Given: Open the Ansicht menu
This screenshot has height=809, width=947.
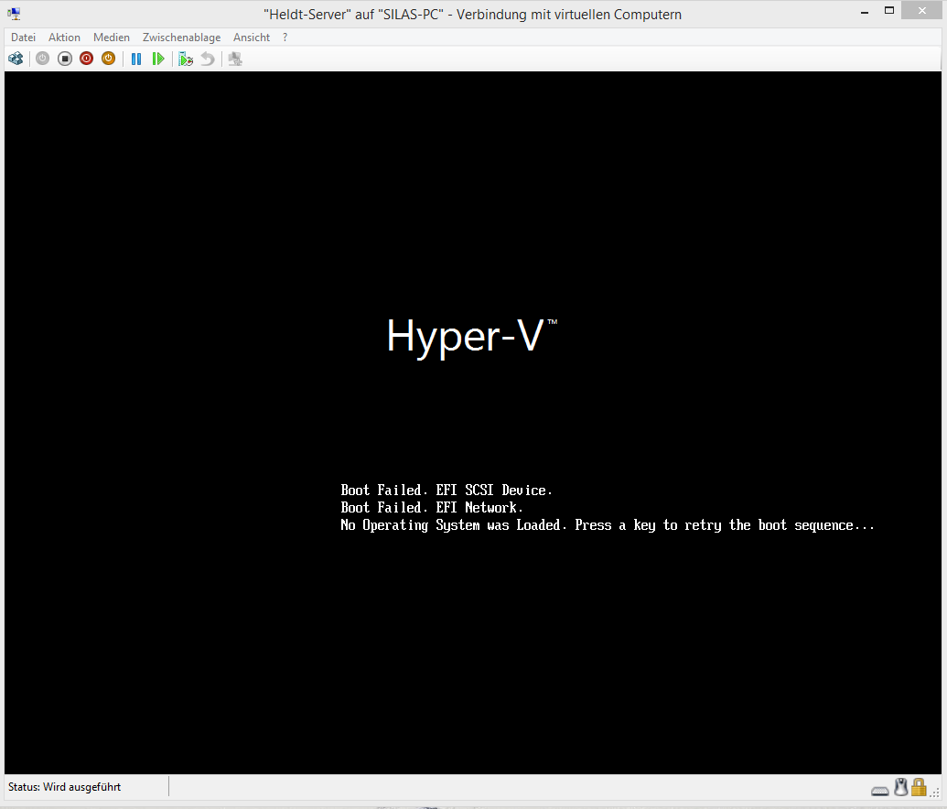Looking at the screenshot, I should pyautogui.click(x=252, y=38).
